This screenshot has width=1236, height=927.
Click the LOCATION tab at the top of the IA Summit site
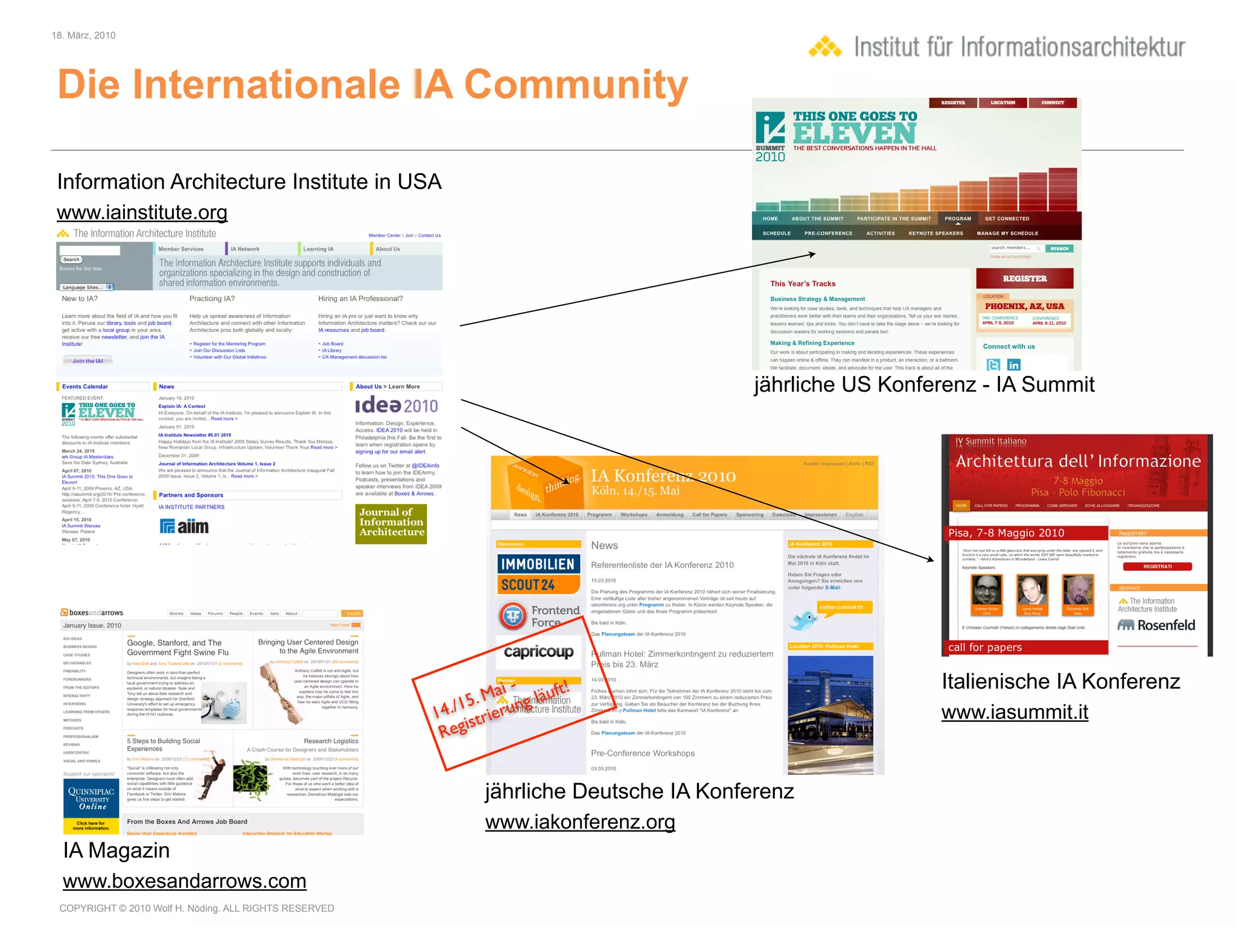[1003, 103]
